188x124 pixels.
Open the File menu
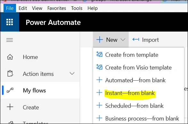[x=10, y=8]
